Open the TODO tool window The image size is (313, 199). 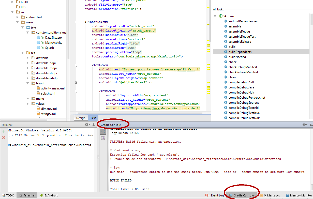[x=8, y=195]
